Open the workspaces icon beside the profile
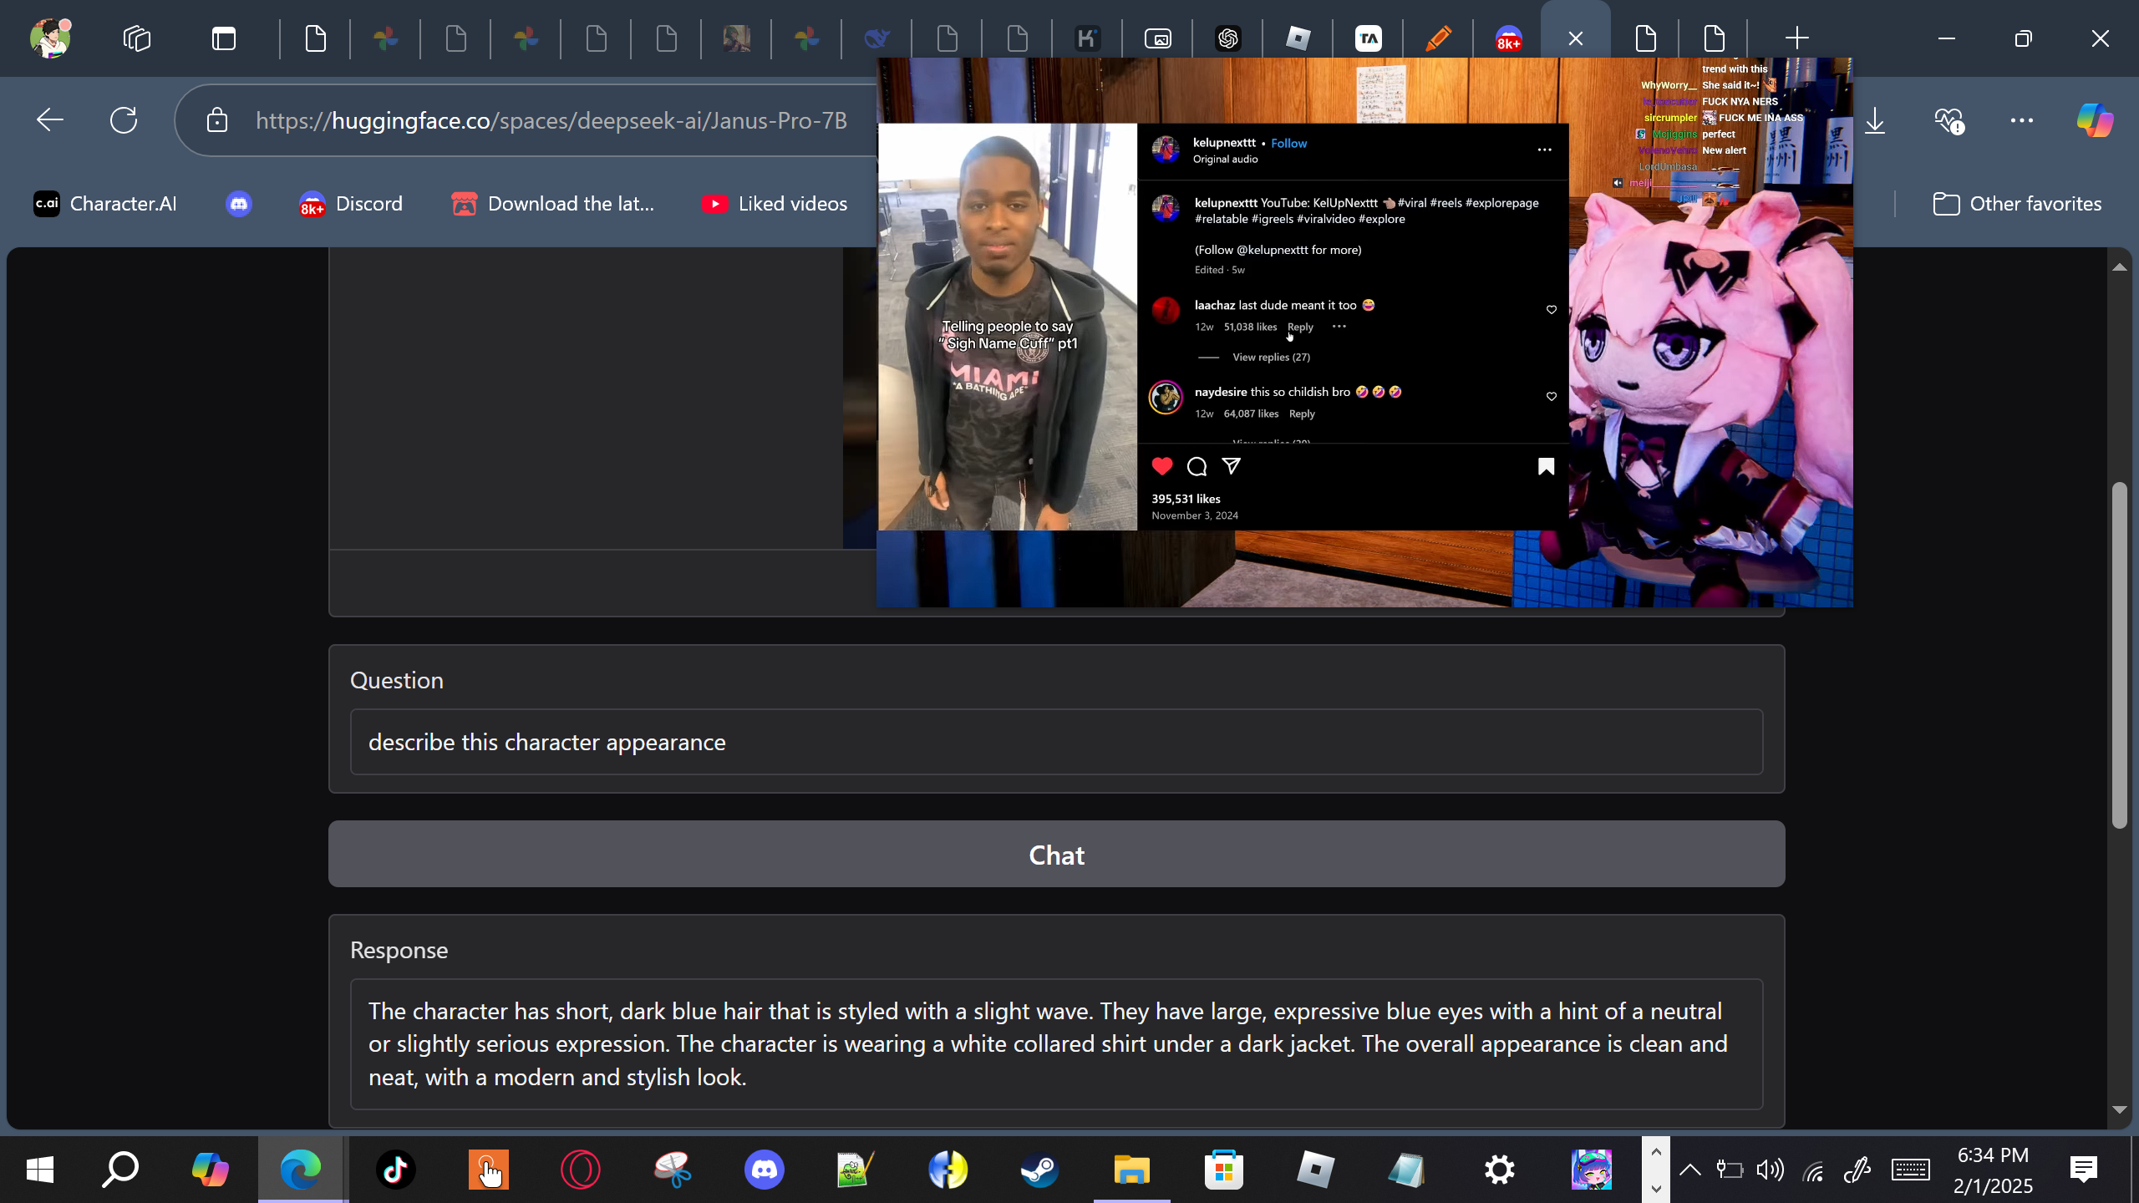The image size is (2139, 1203). (136, 38)
